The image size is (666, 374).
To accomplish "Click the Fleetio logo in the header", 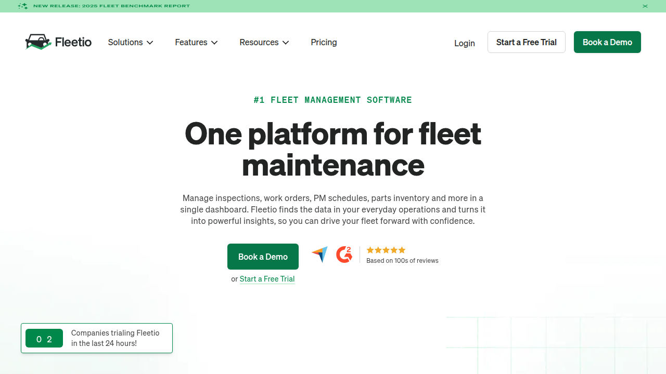I will 58,42.
